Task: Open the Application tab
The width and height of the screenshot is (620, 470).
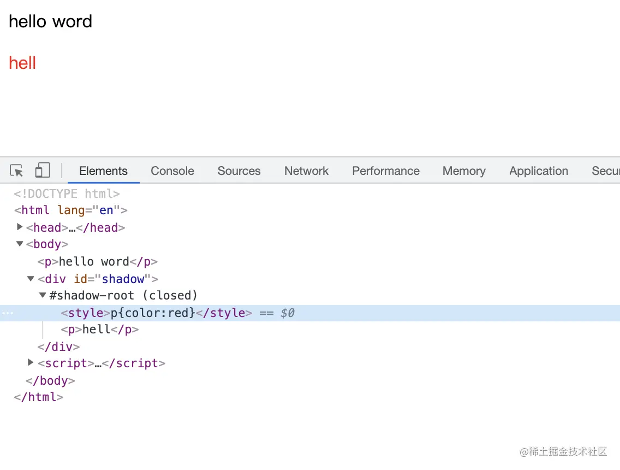Action: pos(539,171)
